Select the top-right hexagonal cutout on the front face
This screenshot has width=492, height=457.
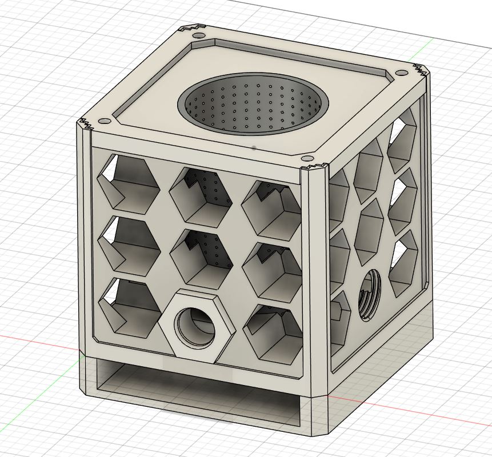pos(272,209)
